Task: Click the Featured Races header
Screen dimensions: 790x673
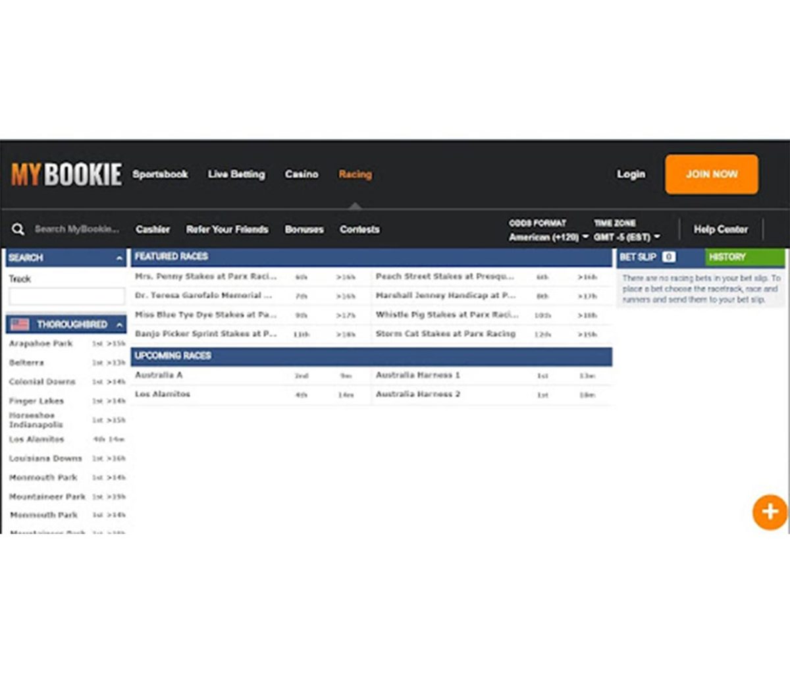Action: pyautogui.click(x=371, y=257)
